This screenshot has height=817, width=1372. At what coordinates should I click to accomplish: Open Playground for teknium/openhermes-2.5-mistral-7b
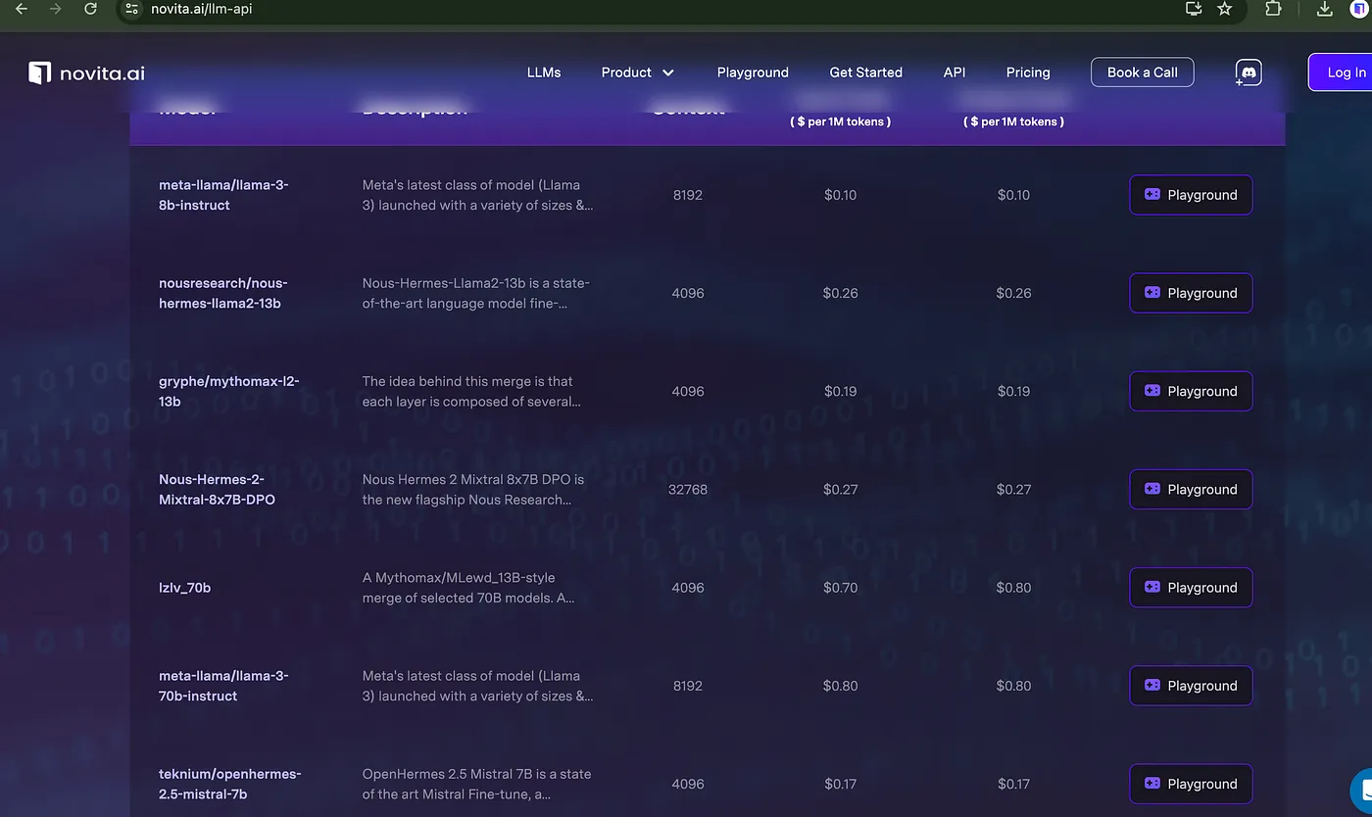1191,784
